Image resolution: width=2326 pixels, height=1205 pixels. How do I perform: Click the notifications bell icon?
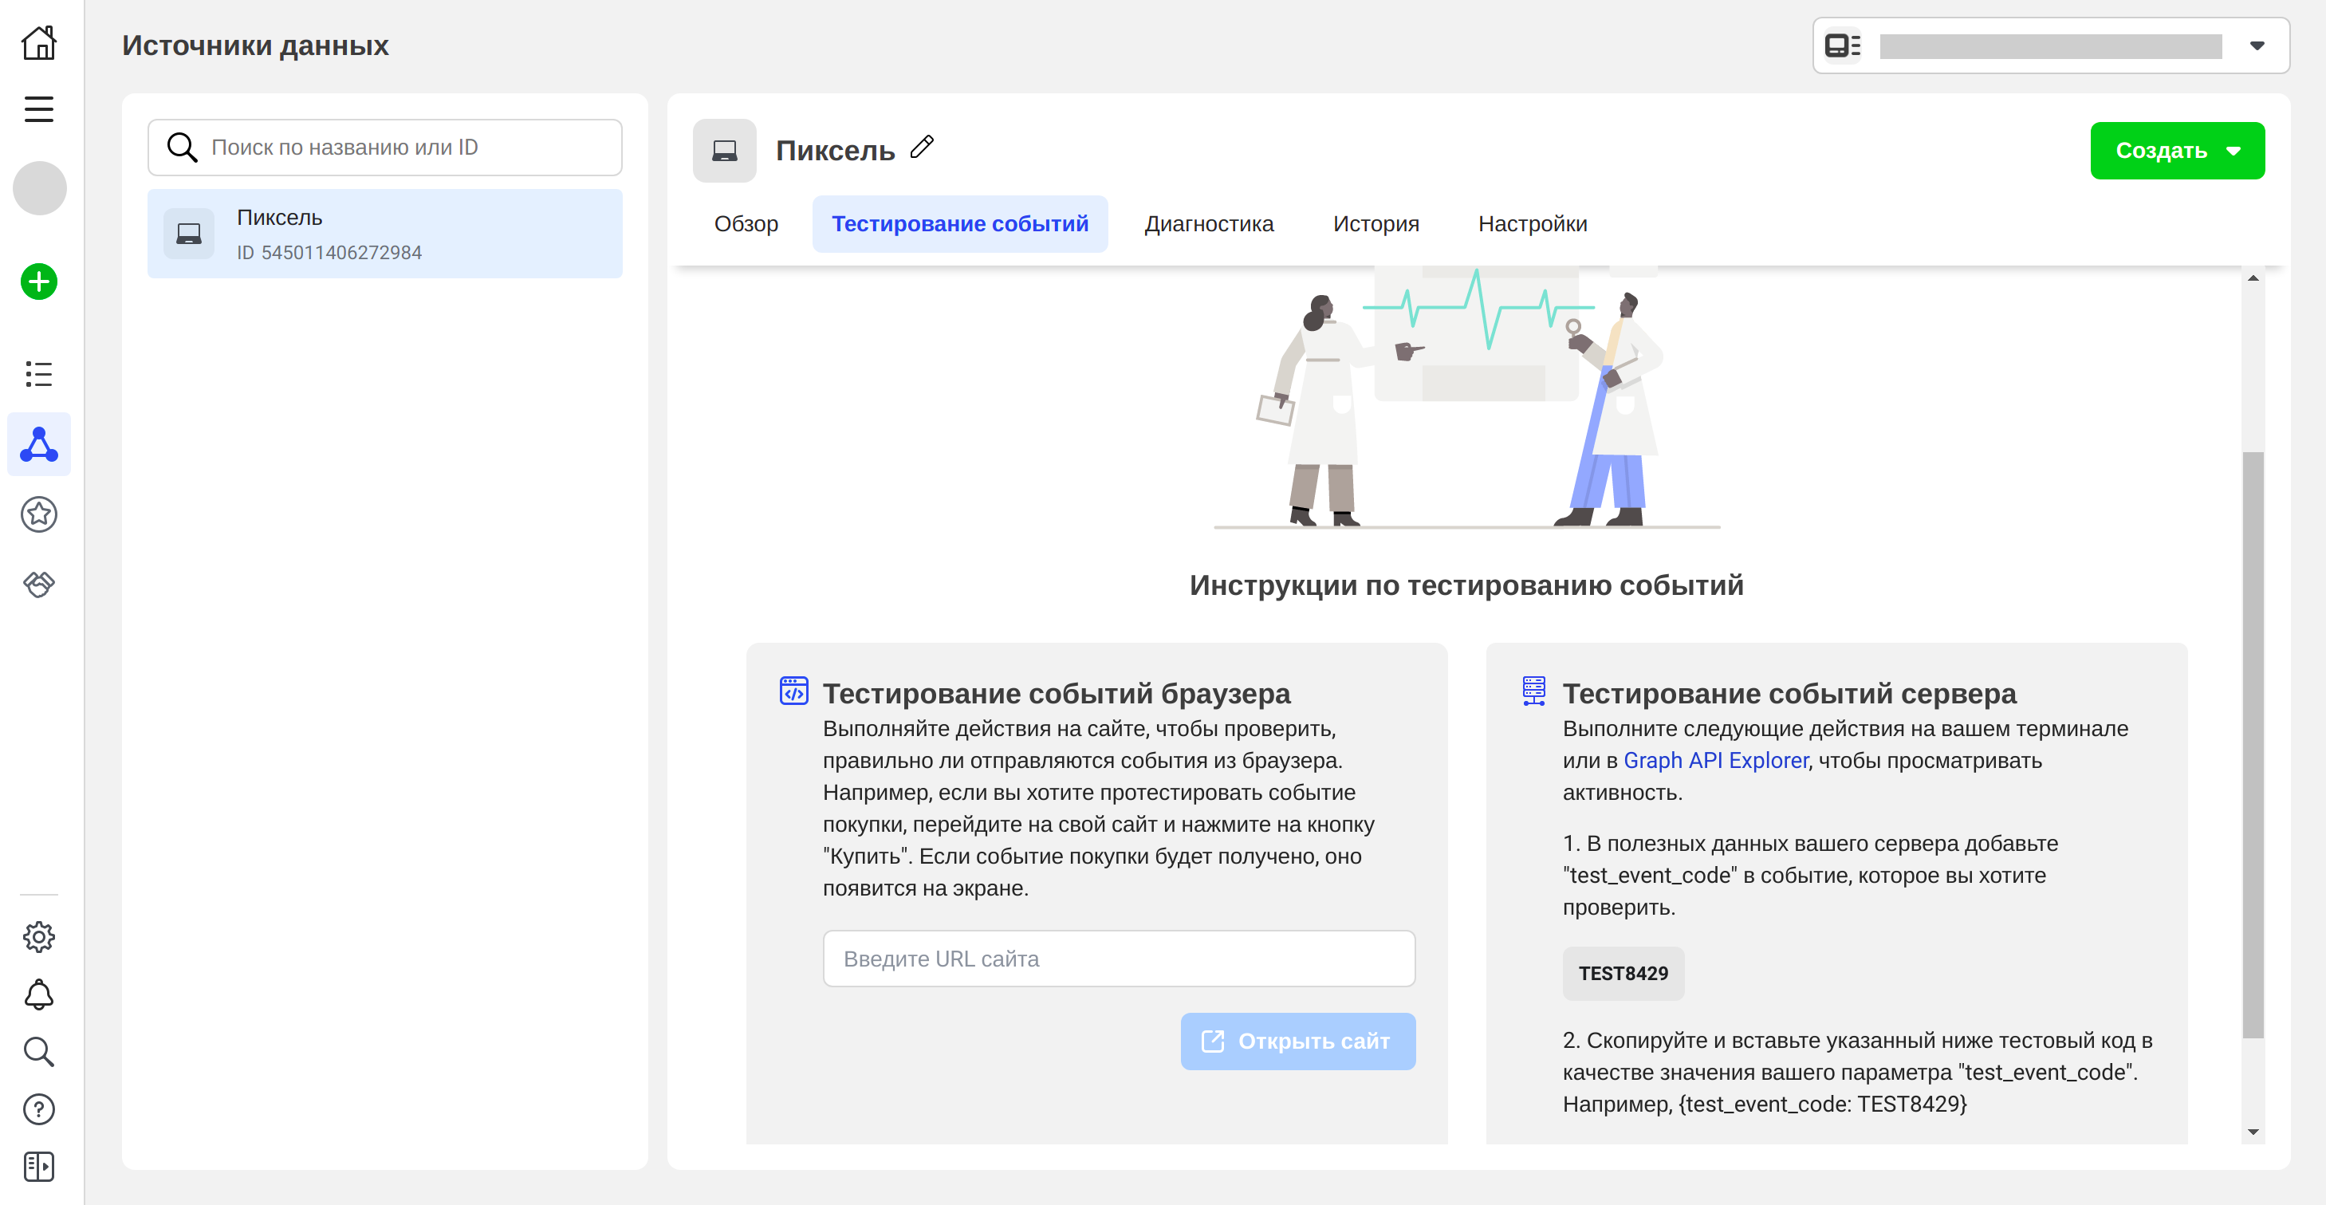39,994
